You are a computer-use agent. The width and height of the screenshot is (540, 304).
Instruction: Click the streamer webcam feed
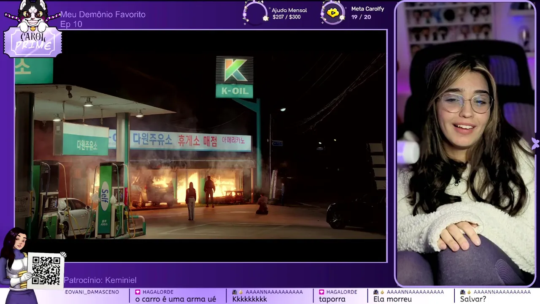coord(465,144)
